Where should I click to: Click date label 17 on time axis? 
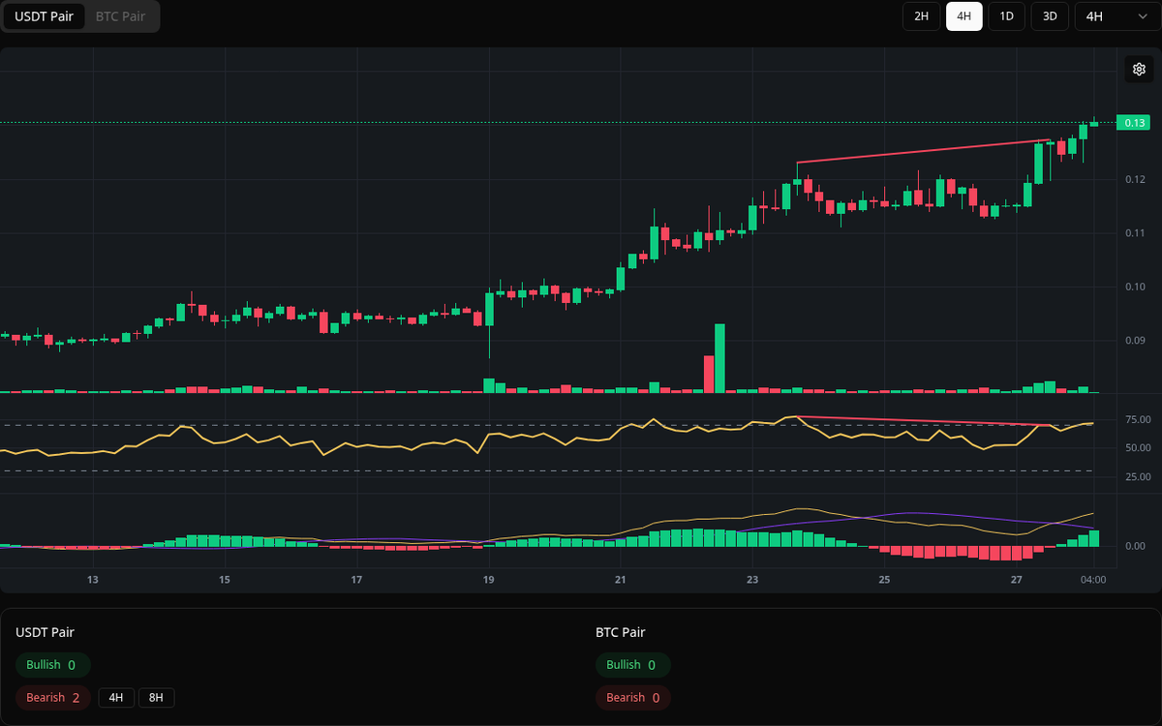[356, 580]
